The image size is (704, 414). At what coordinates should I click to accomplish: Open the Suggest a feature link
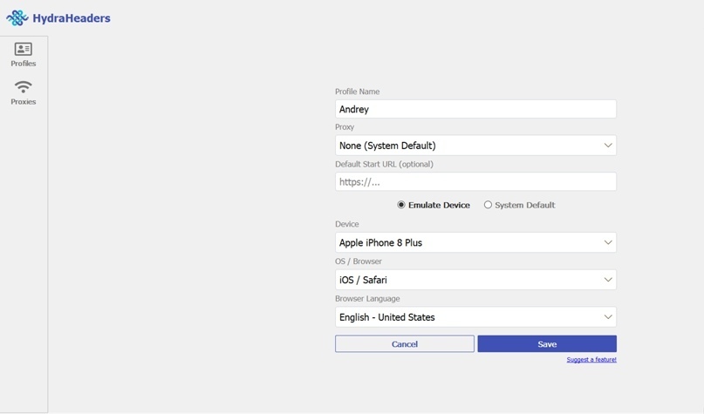(x=591, y=360)
